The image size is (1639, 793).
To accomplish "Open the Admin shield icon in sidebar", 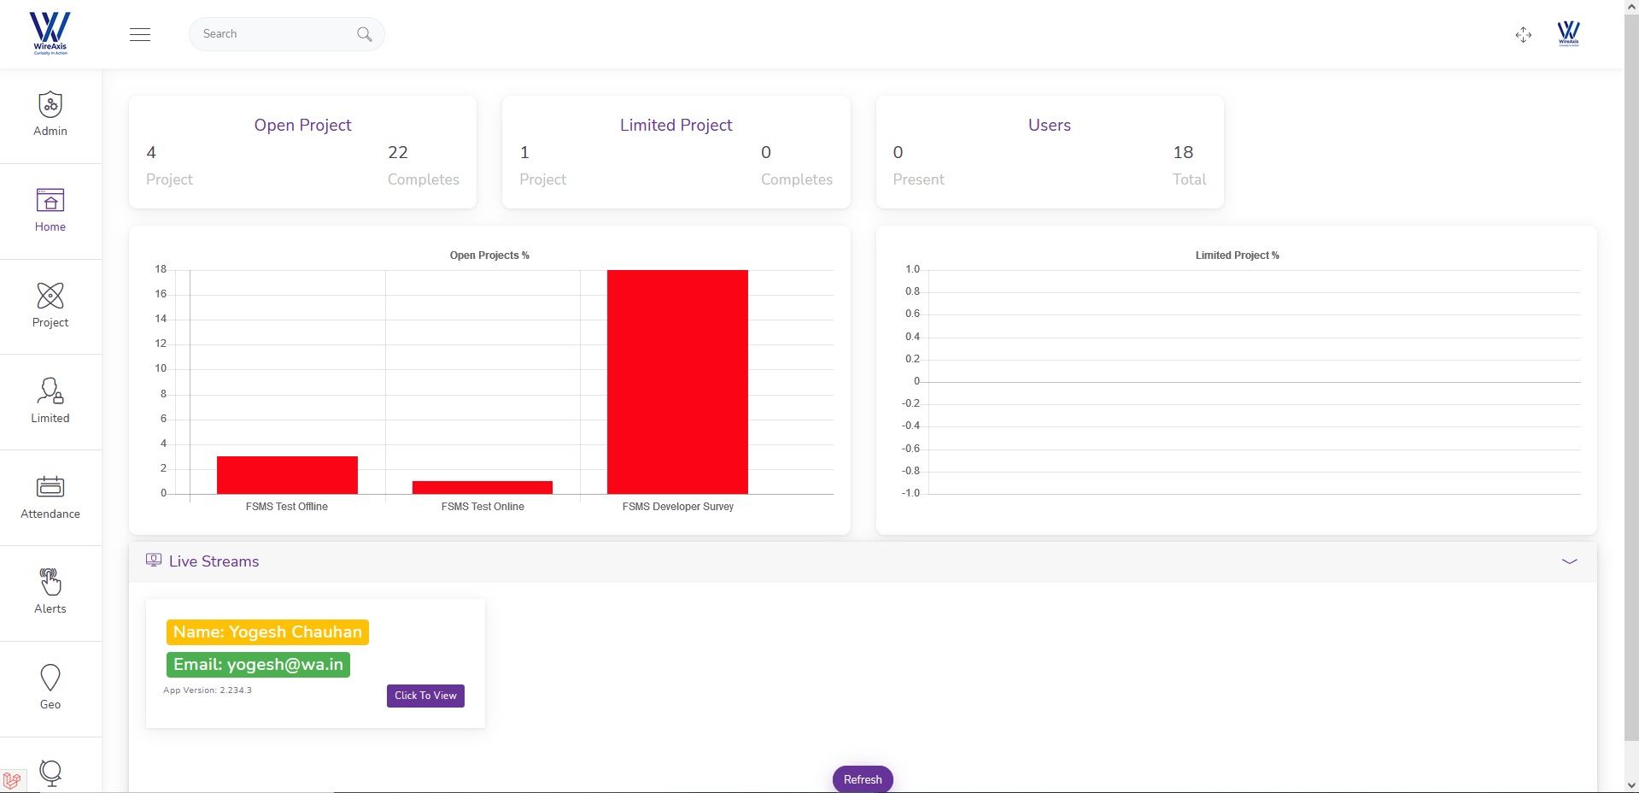I will [50, 106].
